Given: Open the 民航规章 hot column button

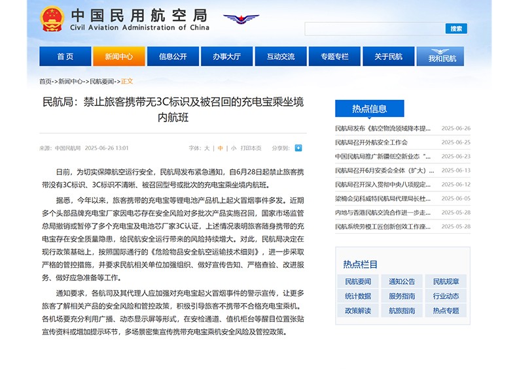Looking at the screenshot, I should pyautogui.click(x=446, y=281).
